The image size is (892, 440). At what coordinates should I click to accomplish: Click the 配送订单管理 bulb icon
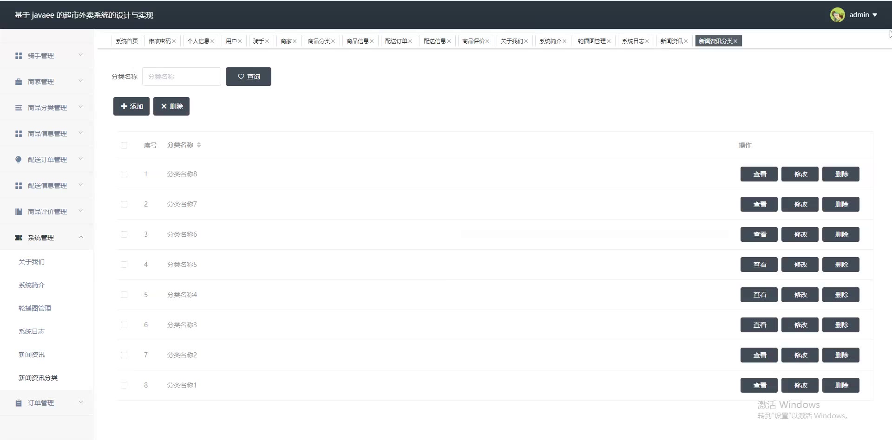(x=19, y=160)
